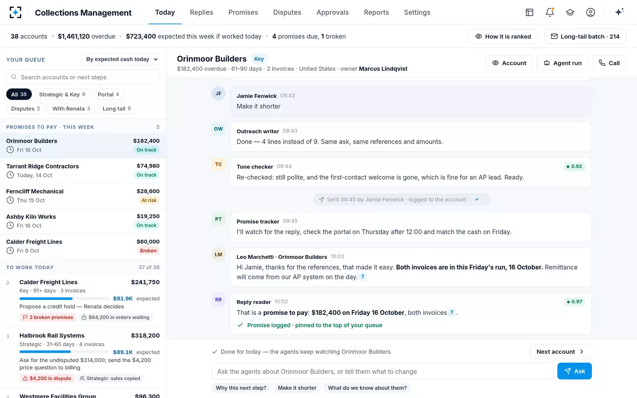Open the user profile icon

tap(591, 12)
